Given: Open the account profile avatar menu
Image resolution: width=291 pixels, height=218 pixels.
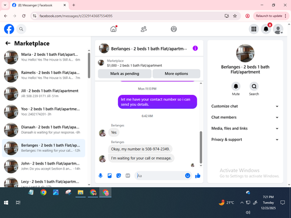Looking at the screenshot, I should coord(278,29).
